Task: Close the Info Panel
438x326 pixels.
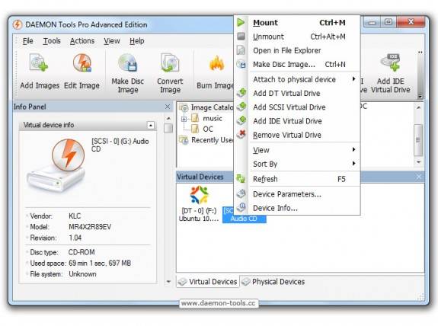Action: click(x=168, y=107)
